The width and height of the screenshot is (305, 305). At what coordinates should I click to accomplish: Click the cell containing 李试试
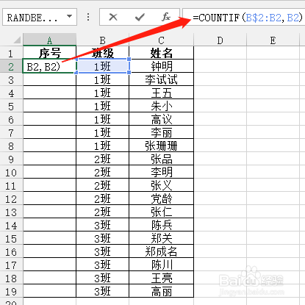[x=161, y=79]
